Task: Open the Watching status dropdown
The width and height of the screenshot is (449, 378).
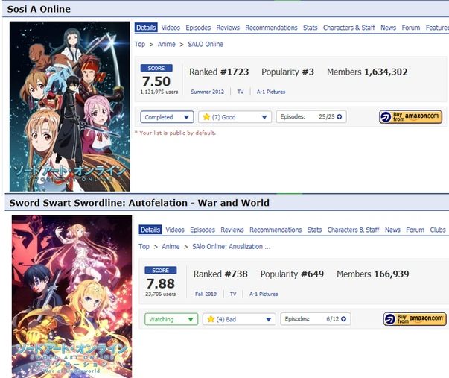Action: tap(171, 319)
